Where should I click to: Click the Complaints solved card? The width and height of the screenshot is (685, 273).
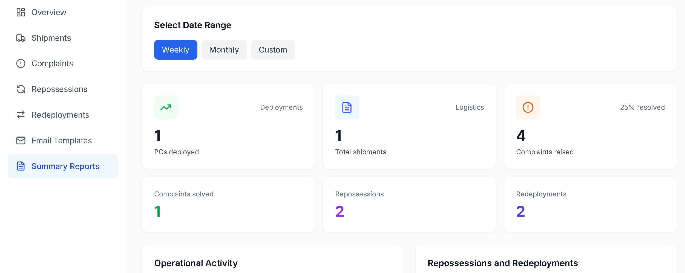tap(228, 205)
